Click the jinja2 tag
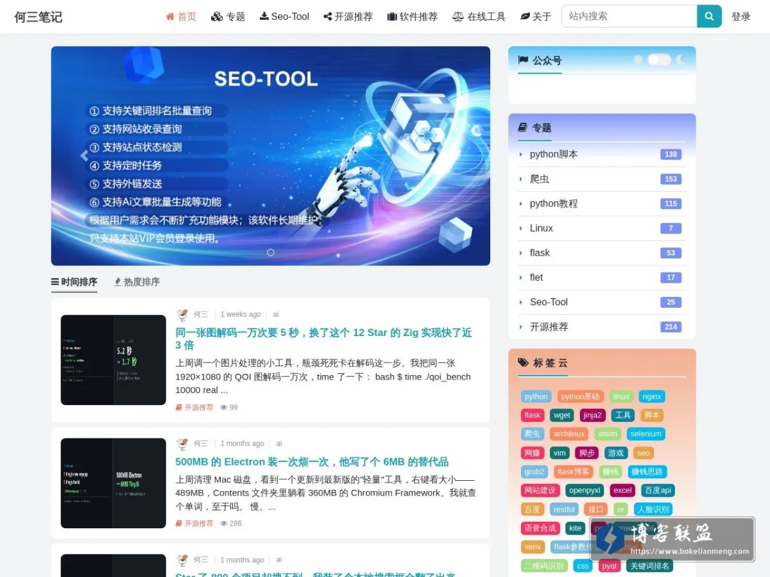The image size is (770, 577). 593,415
